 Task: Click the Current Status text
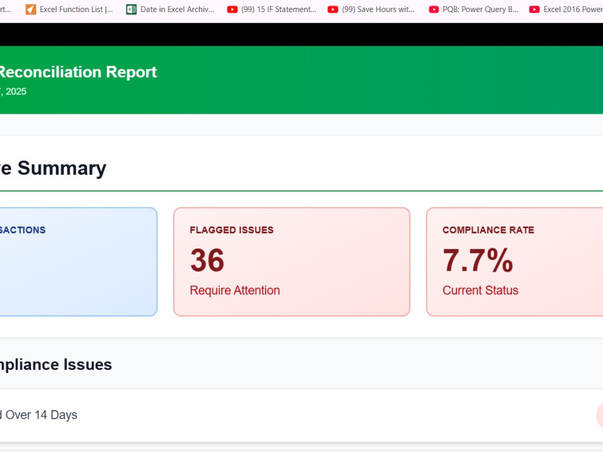[x=481, y=290]
